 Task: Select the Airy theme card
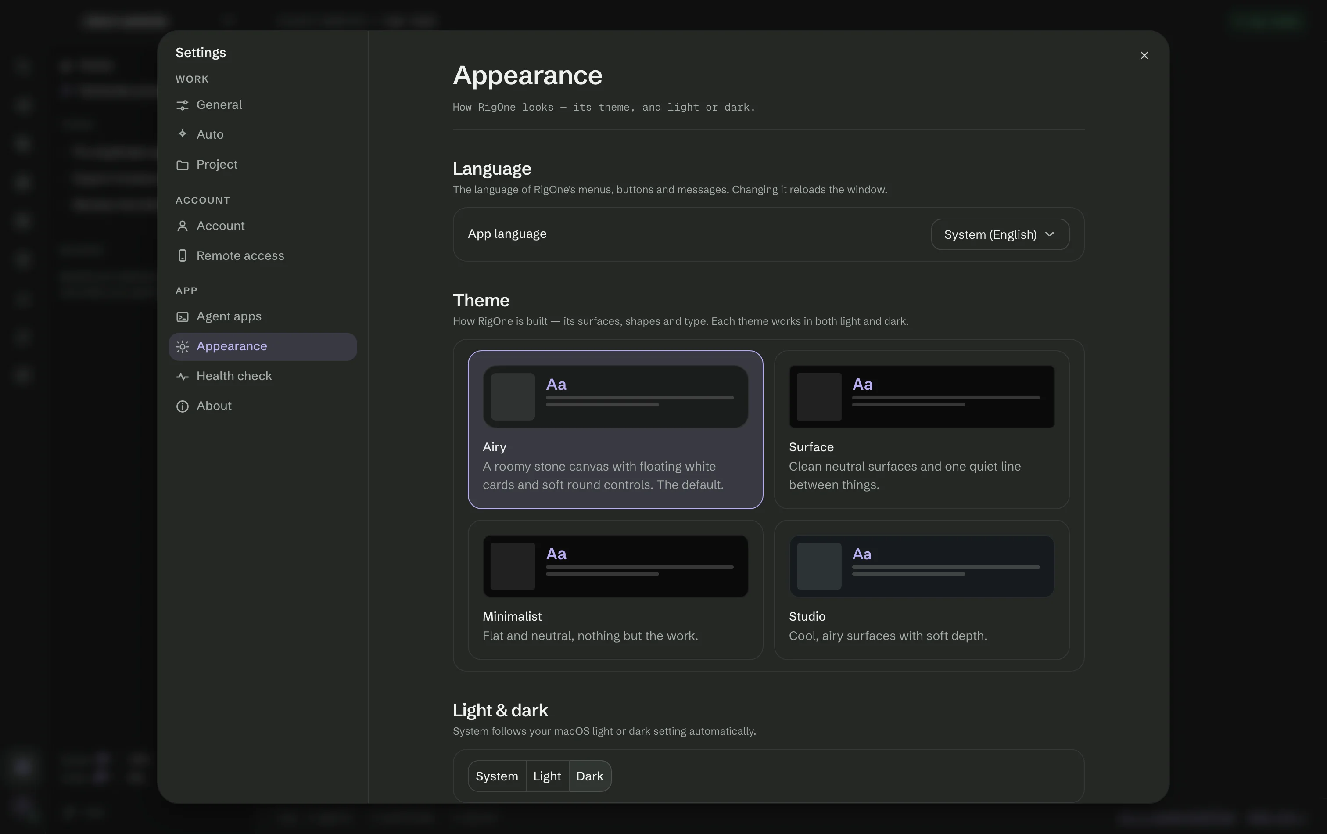[x=615, y=429]
